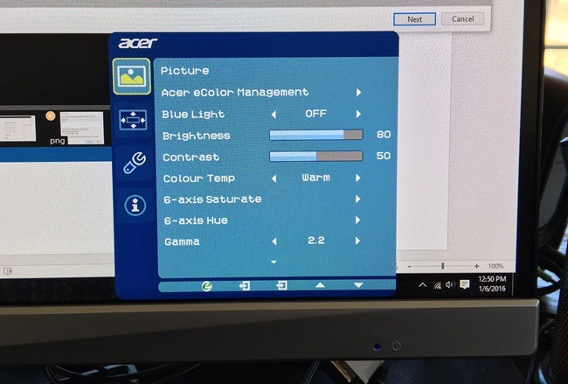Screen dimensions: 568x384
Task: Expand the 6-axis Hue submenu arrow
Action: 358,220
